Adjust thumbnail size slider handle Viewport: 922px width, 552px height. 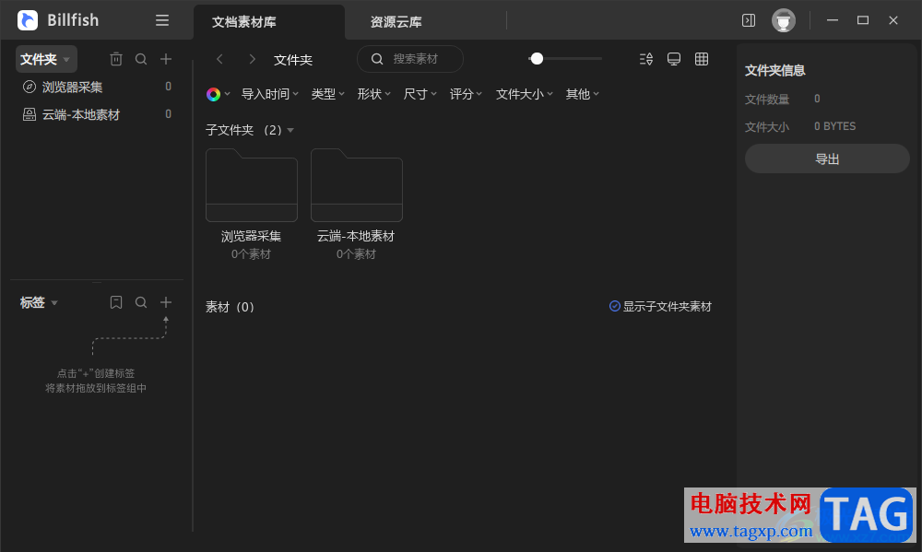537,59
